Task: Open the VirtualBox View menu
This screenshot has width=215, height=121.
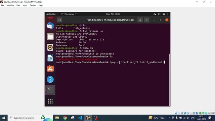Action: click(18, 5)
